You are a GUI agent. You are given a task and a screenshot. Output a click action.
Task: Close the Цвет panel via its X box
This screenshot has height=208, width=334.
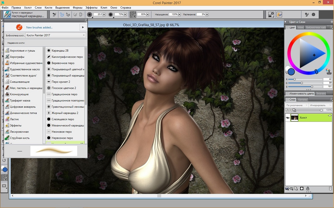coord(287,28)
